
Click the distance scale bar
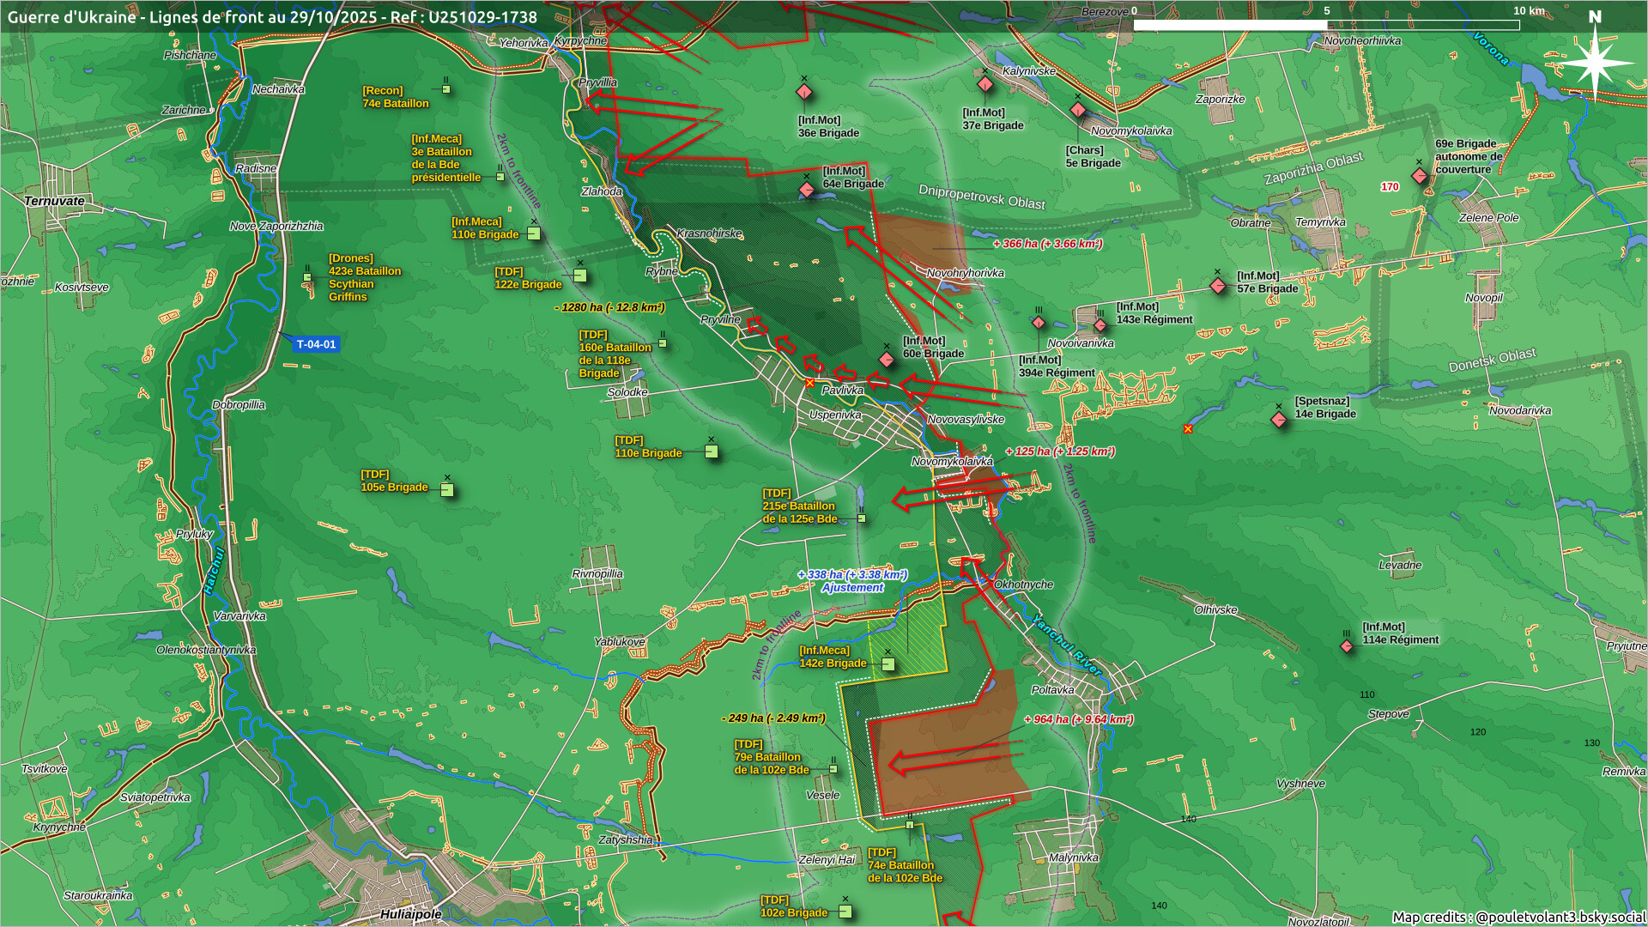(x=1326, y=25)
